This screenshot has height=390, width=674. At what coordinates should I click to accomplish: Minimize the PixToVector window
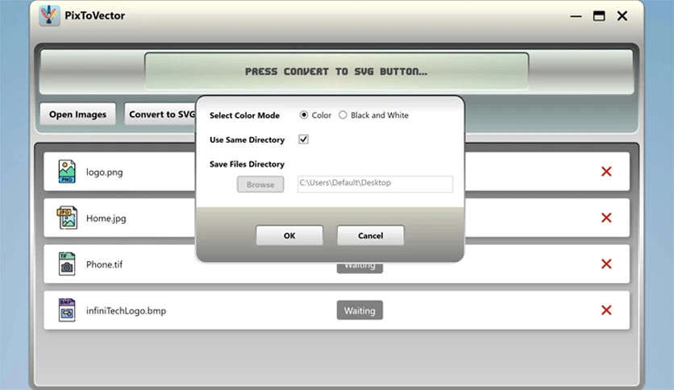tap(576, 16)
